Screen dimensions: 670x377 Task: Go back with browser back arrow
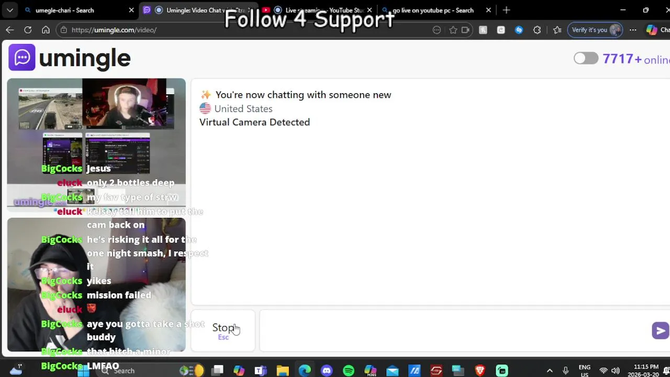pyautogui.click(x=10, y=30)
